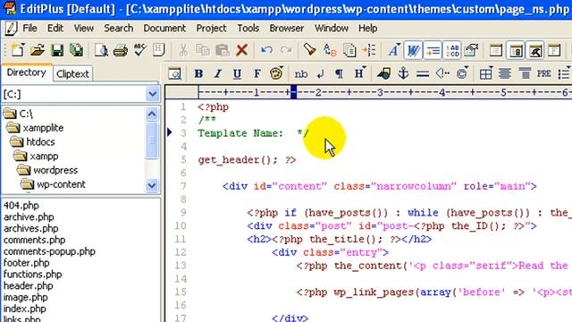This screenshot has height=322, width=572.
Task: Click the Bold B HTML toolbar icon
Action: [198, 73]
